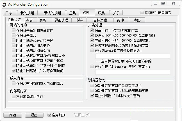This screenshot has height=121, width=182.
Task: Open the 高级 sub-tab
Action: pos(137,20)
